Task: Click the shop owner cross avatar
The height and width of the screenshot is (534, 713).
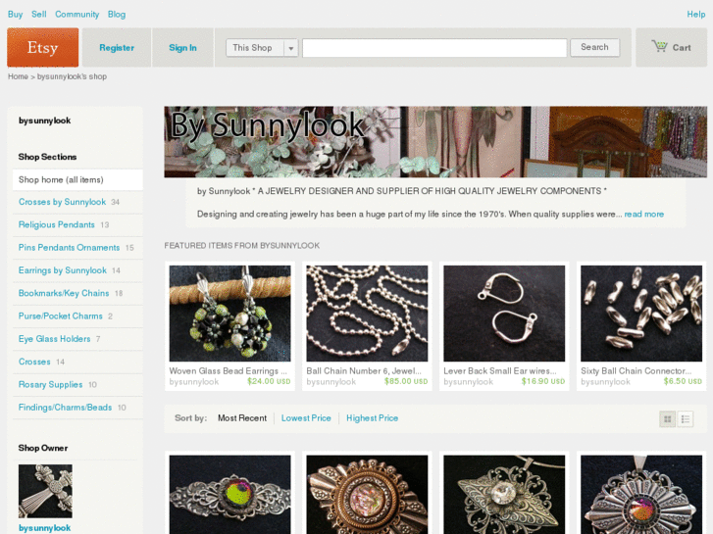Action: coord(45,491)
